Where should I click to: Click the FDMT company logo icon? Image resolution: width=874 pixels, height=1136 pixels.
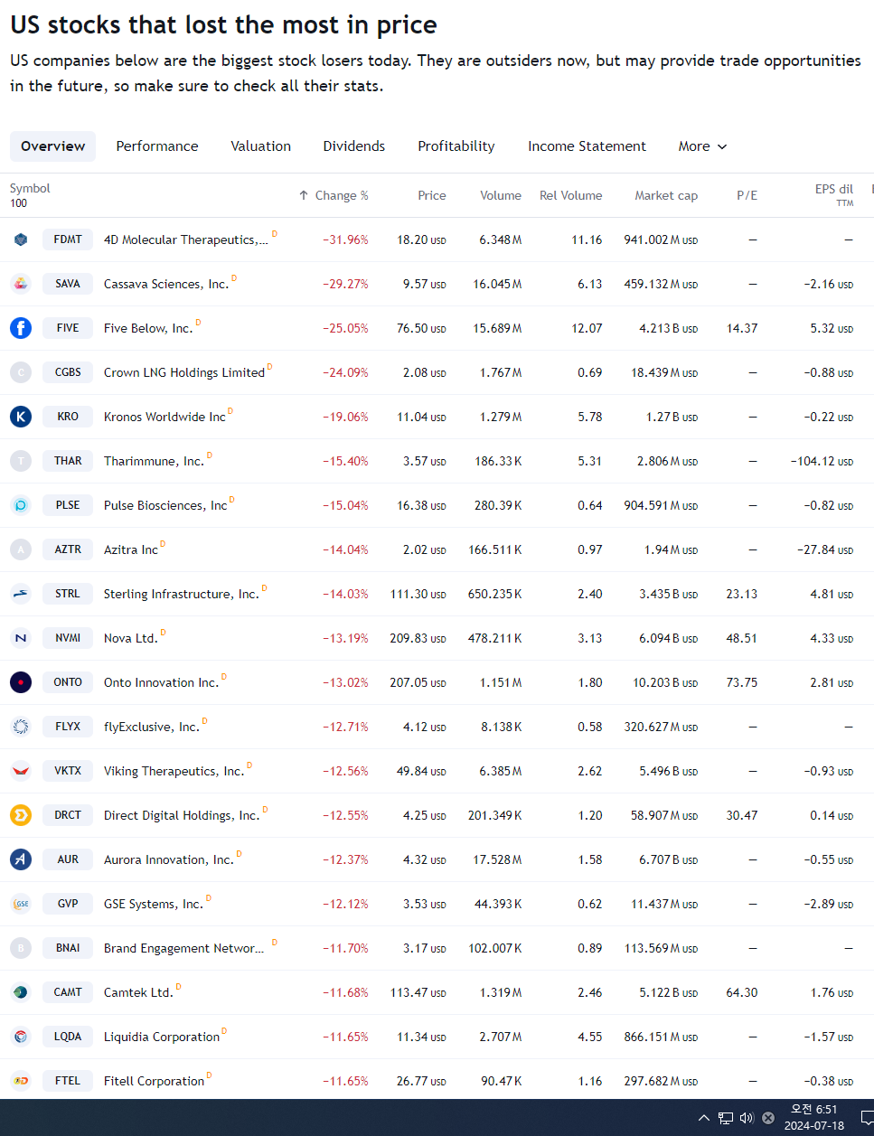[21, 239]
